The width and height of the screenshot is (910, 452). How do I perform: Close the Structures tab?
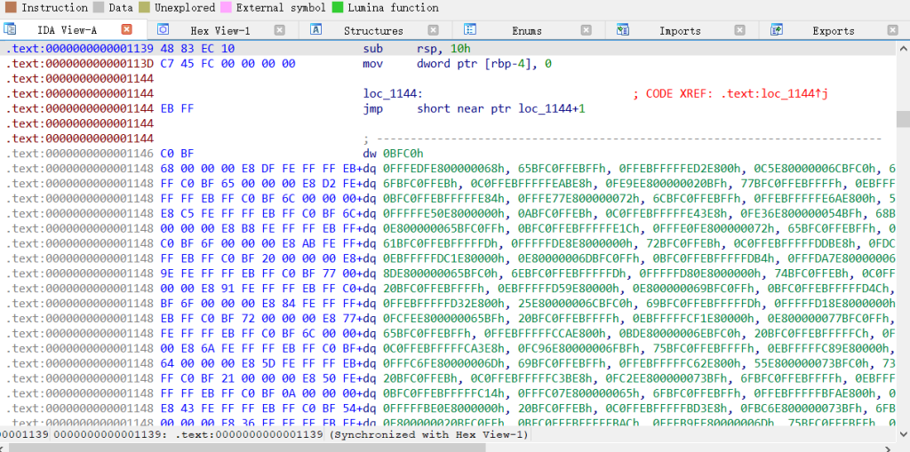point(433,30)
